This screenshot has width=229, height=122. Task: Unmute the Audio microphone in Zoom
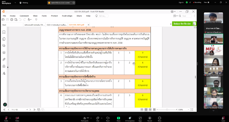click(6, 118)
